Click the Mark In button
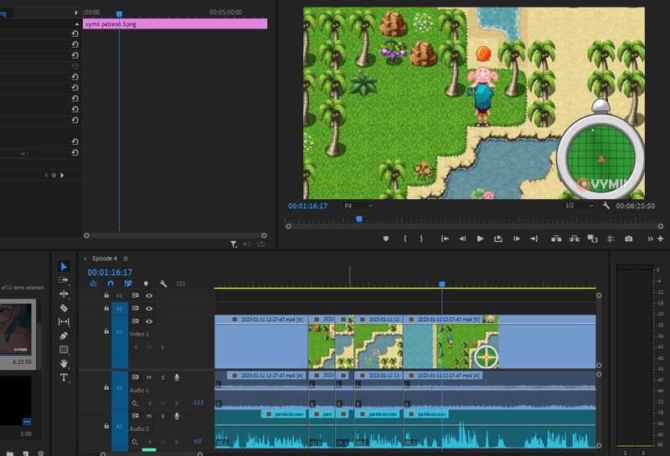The height and width of the screenshot is (456, 670). click(x=405, y=238)
